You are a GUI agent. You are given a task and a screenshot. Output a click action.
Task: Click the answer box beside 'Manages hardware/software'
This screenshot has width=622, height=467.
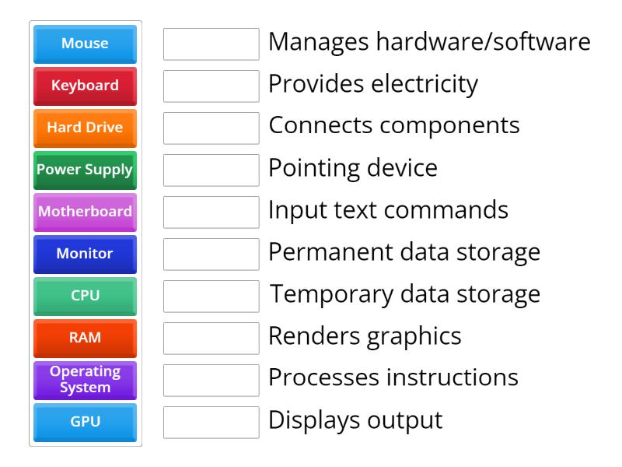(x=211, y=44)
